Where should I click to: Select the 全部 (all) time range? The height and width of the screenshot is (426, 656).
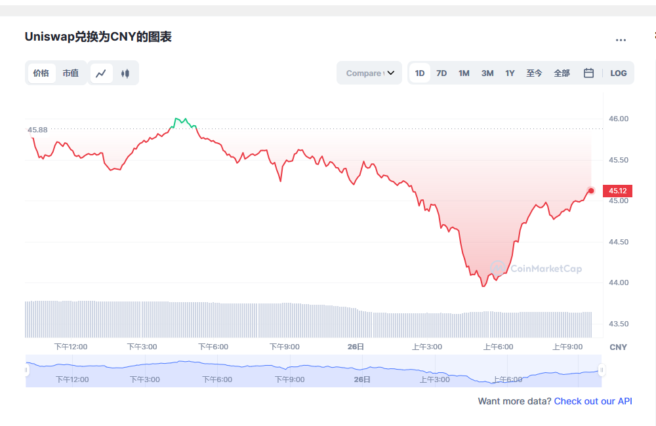[562, 73]
